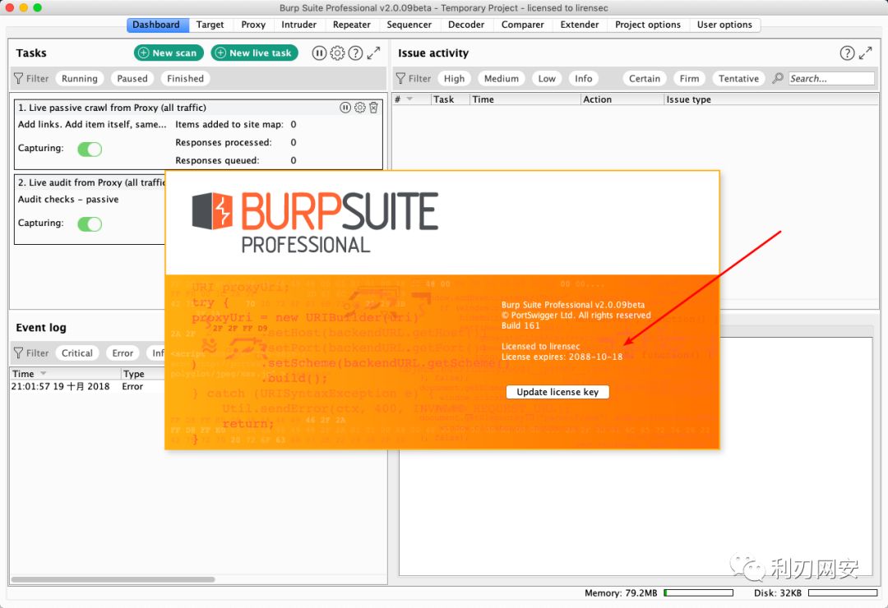Toggle Info severity issue filter

click(x=583, y=79)
